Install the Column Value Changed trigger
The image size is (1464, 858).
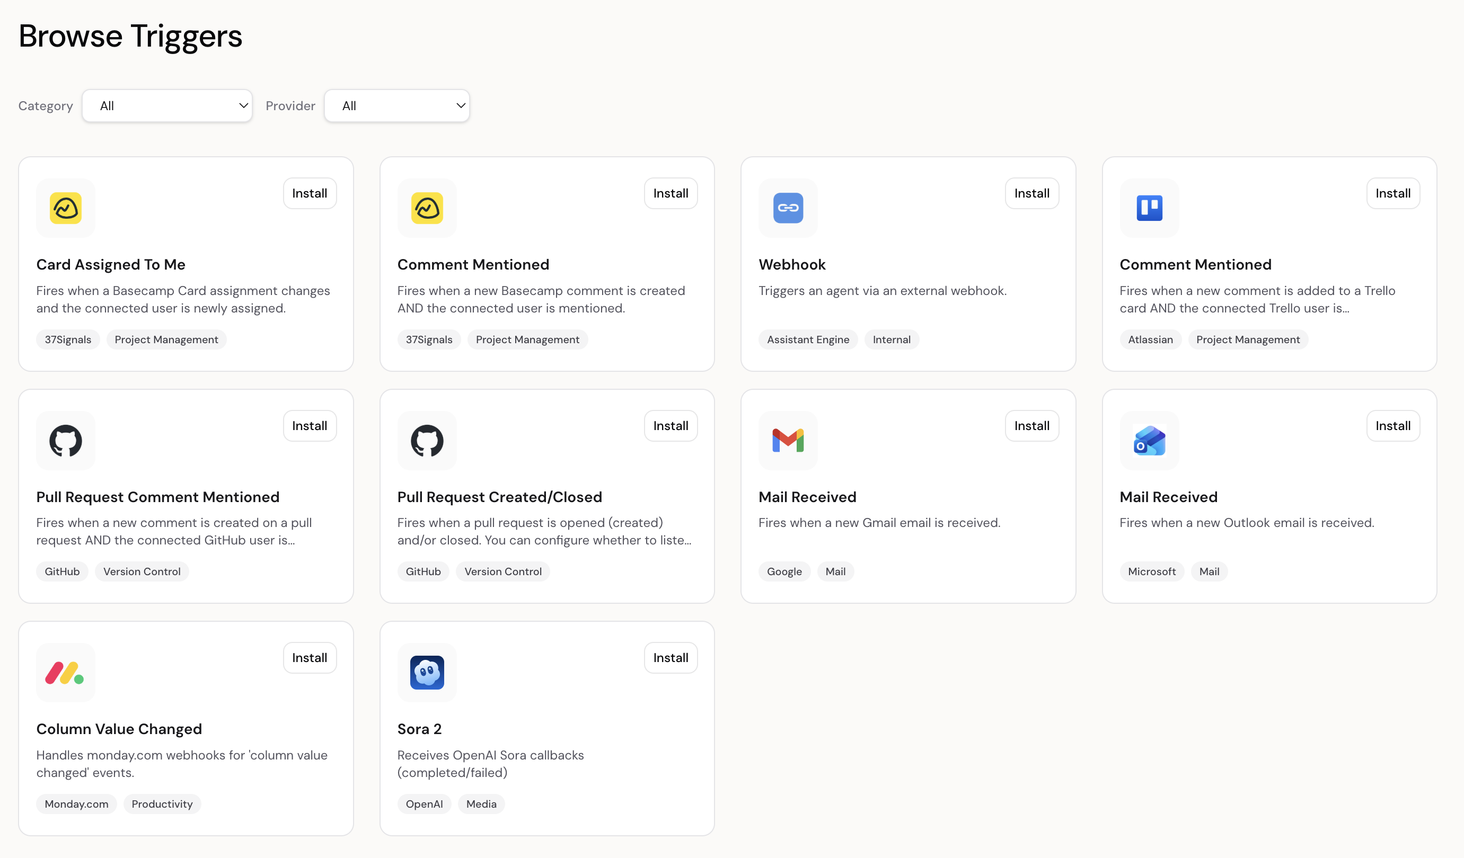pyautogui.click(x=309, y=658)
